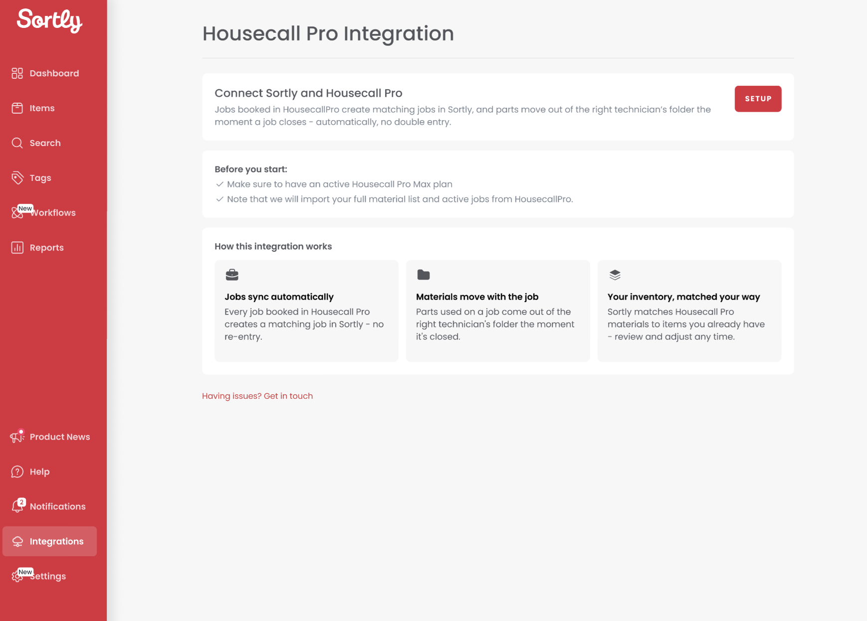Image resolution: width=867 pixels, height=621 pixels.
Task: Click 'How this integration works' heading
Action: coord(273,246)
